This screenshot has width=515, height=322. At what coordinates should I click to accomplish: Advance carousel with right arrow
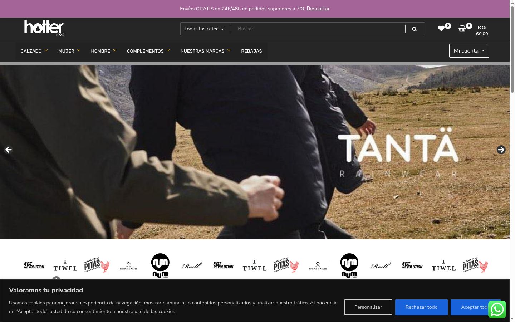point(501,150)
